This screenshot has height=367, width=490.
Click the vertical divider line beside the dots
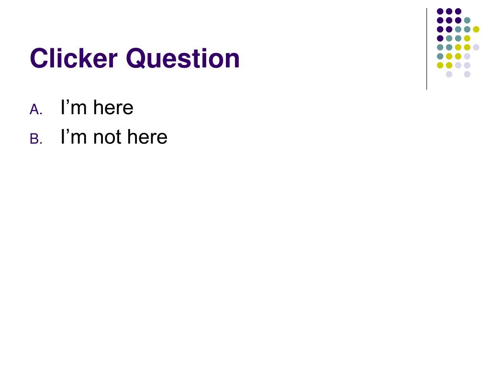point(426,49)
